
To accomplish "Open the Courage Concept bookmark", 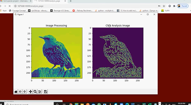I will 17,11.
